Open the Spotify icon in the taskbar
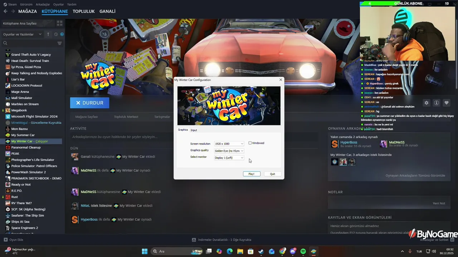The width and height of the screenshot is (458, 257). 303,251
